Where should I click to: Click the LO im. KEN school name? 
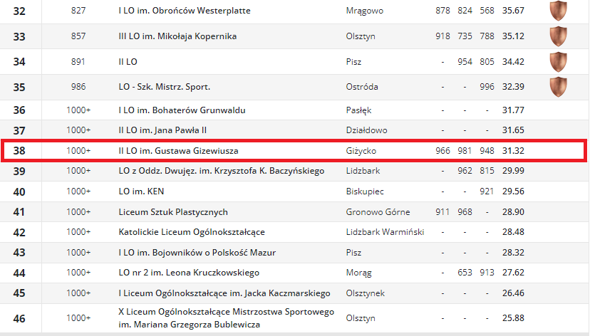coord(142,191)
